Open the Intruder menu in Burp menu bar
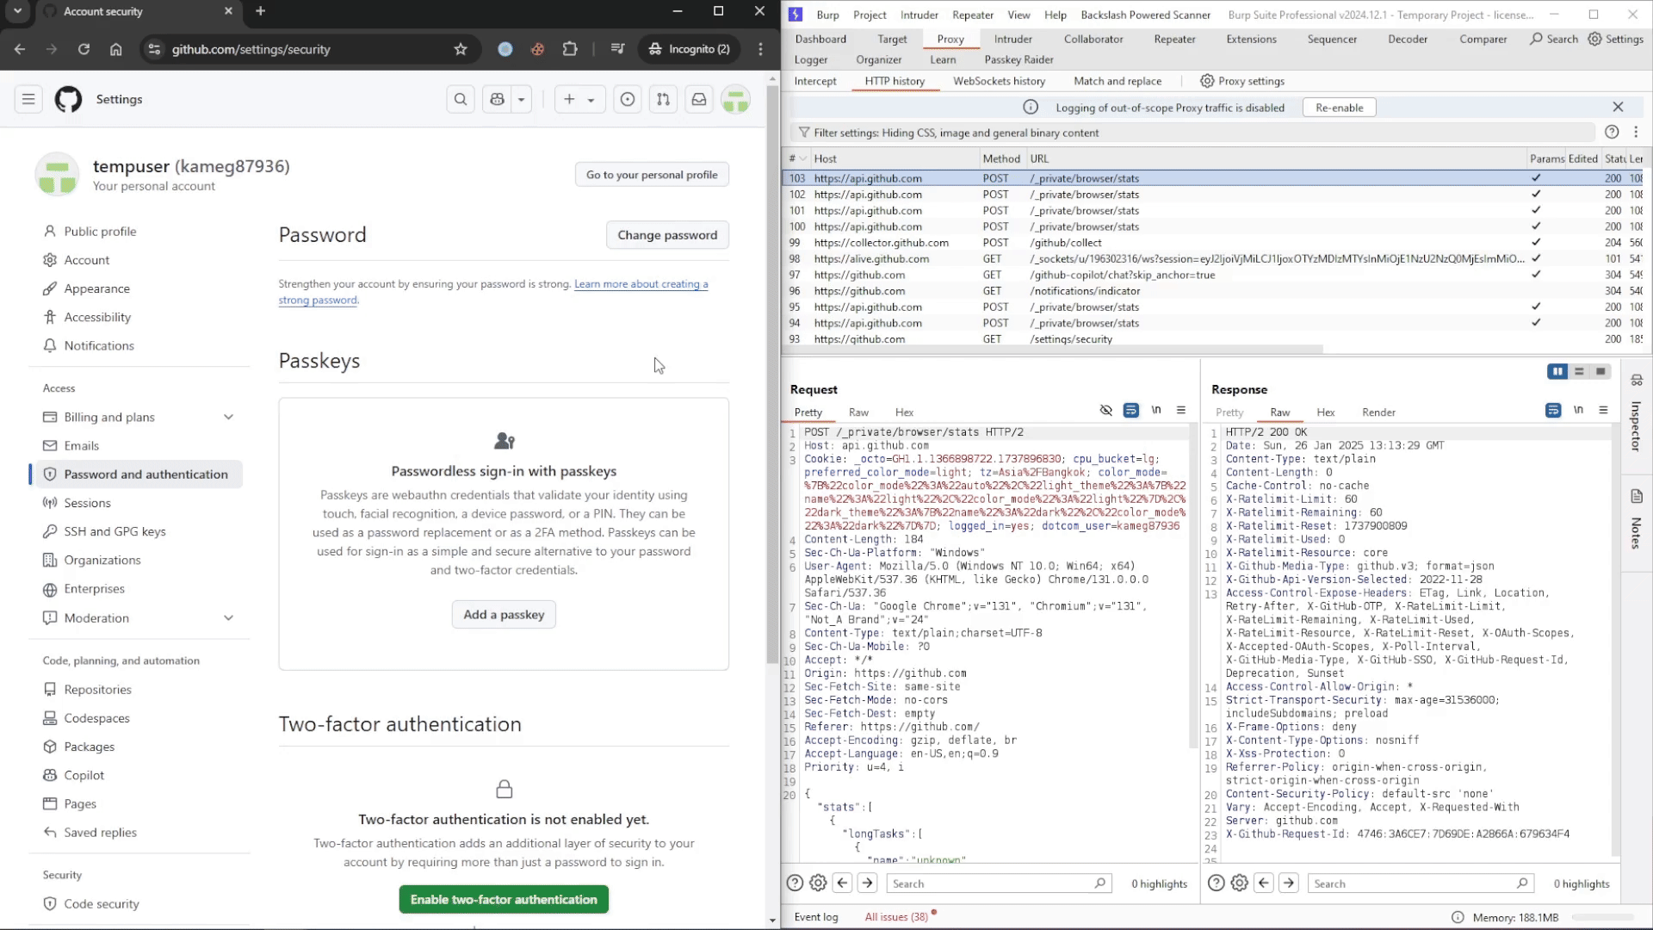The height and width of the screenshot is (930, 1653). point(919,15)
